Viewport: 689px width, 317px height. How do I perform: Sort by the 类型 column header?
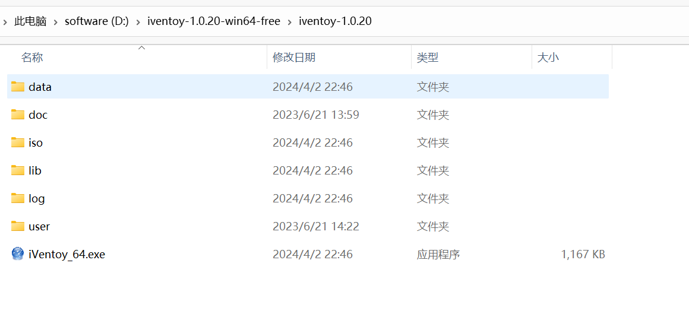(428, 57)
